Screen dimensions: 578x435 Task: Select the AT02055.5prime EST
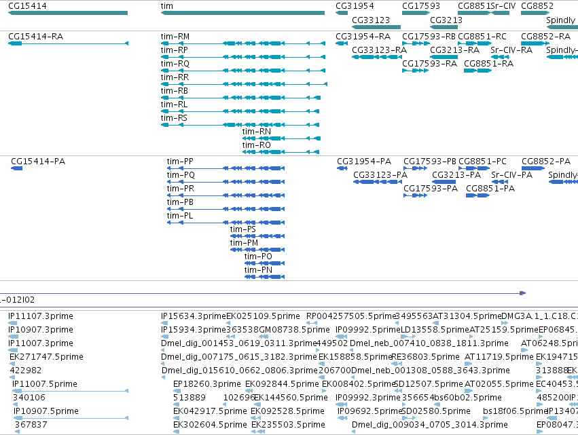coord(467,391)
